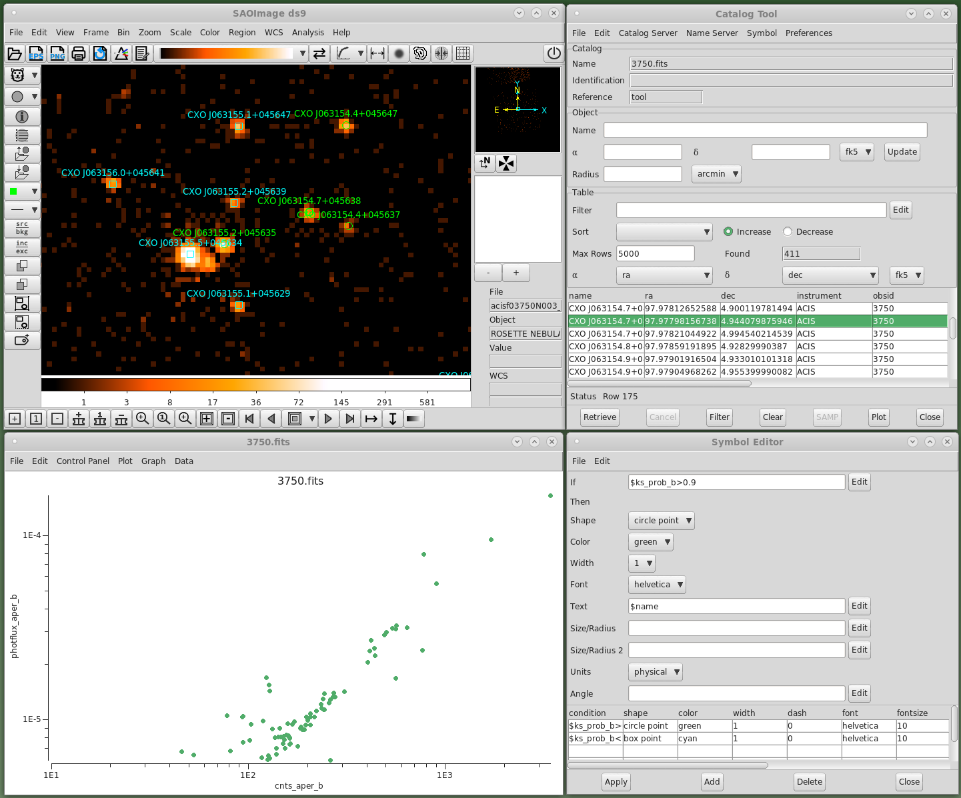This screenshot has height=798, width=961.
Task: Click the Add button in Symbol Editor
Action: click(712, 782)
